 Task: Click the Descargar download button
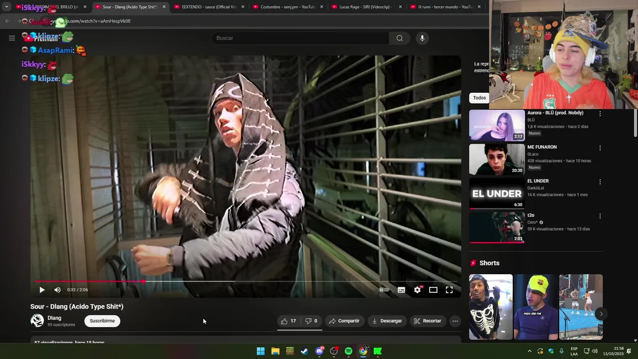click(x=387, y=321)
